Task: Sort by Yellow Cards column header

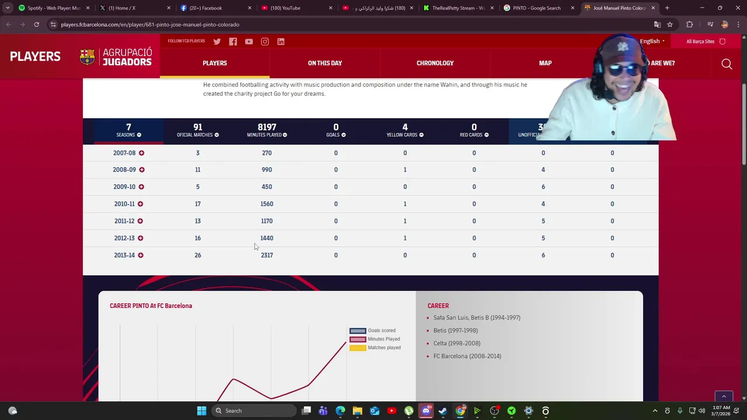Action: coord(405,130)
